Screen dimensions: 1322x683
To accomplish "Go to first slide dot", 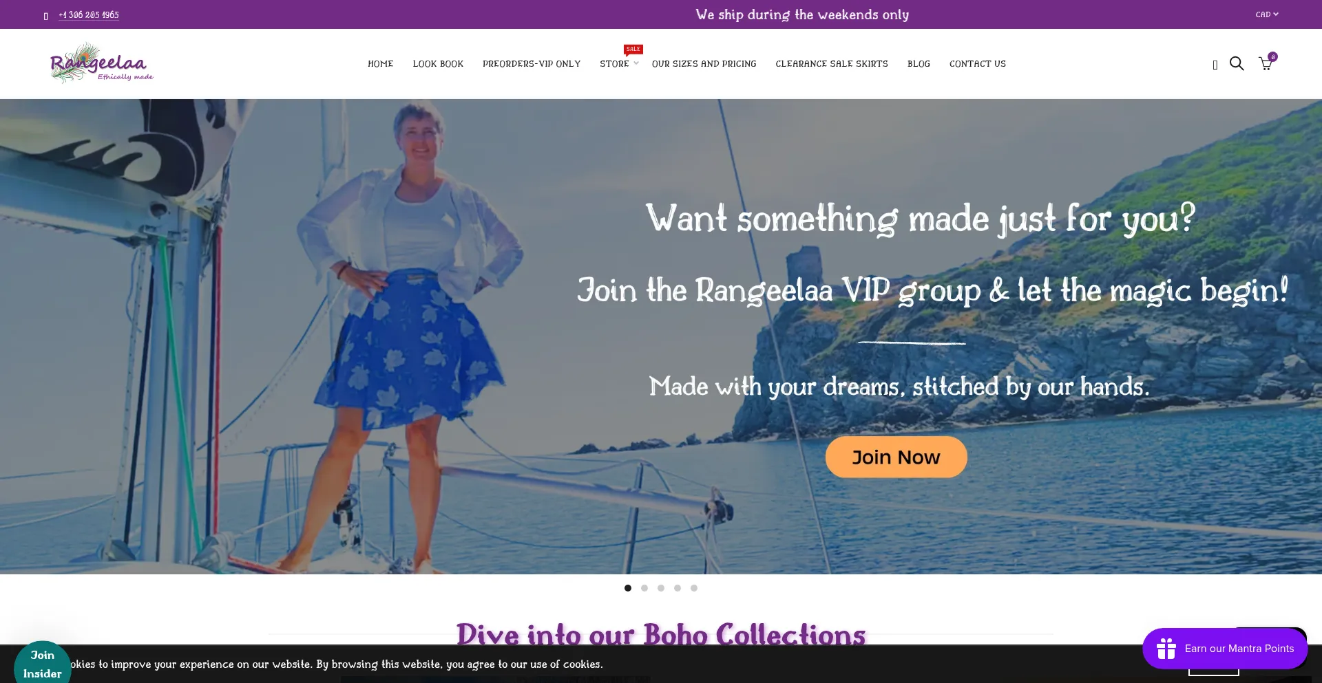I will 628,588.
